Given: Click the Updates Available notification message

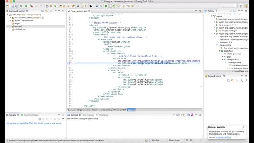Looking at the screenshot, I should (227, 133).
